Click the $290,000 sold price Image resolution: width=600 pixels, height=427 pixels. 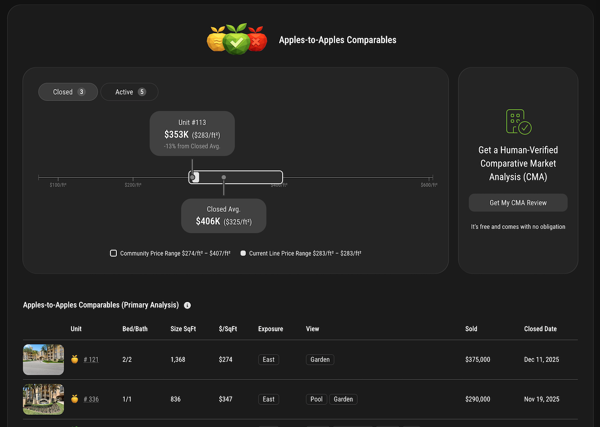478,399
